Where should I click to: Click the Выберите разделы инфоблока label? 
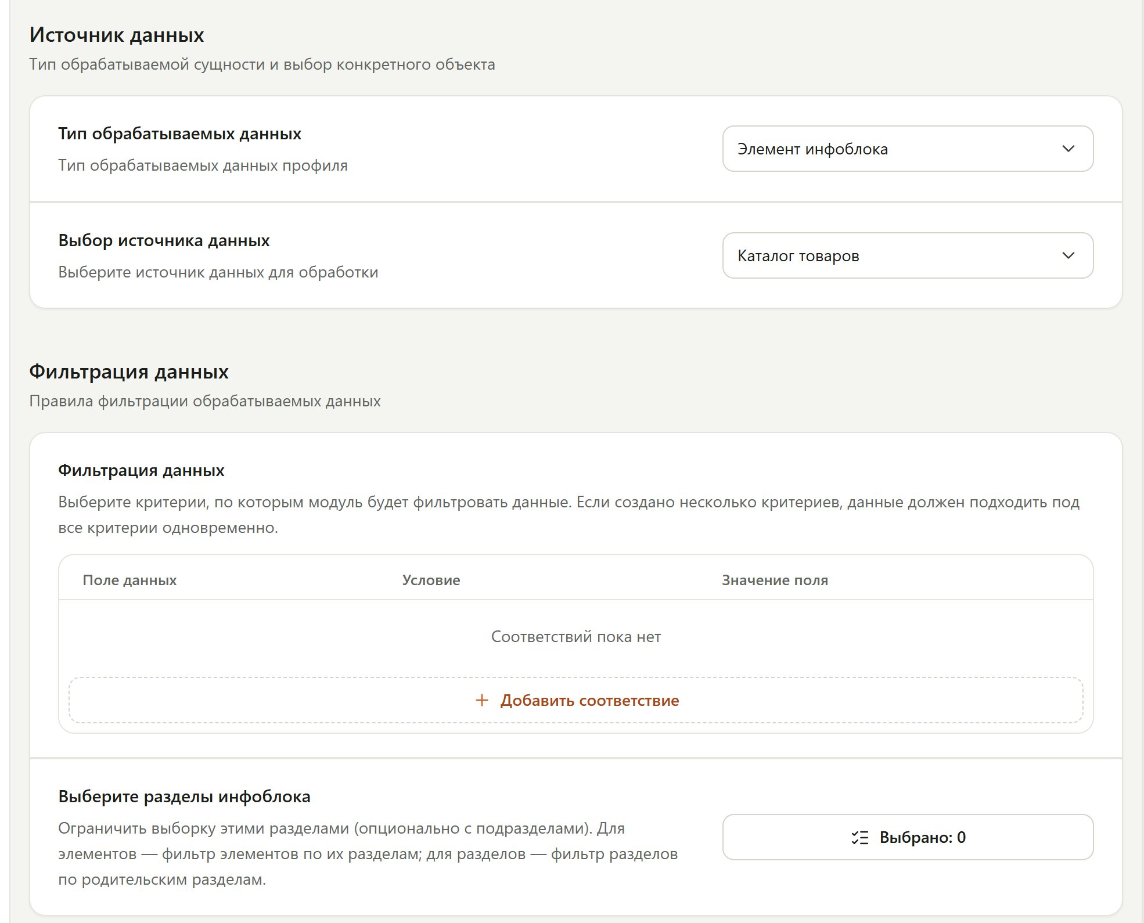184,796
